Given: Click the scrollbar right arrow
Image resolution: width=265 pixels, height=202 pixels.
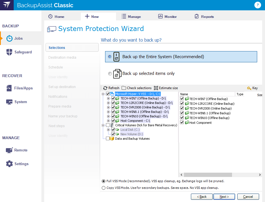Looking at the screenshot, I should pyautogui.click(x=260, y=175).
